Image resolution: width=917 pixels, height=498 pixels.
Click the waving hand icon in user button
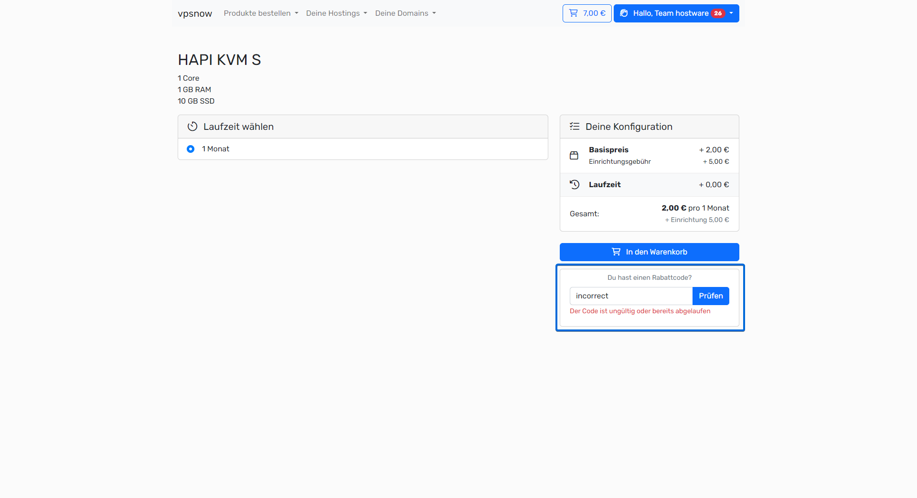[x=624, y=13]
